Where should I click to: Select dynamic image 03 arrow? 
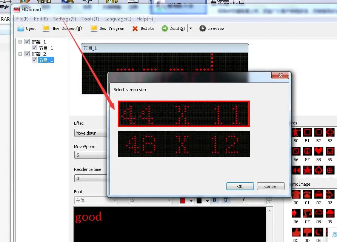click(330, 194)
